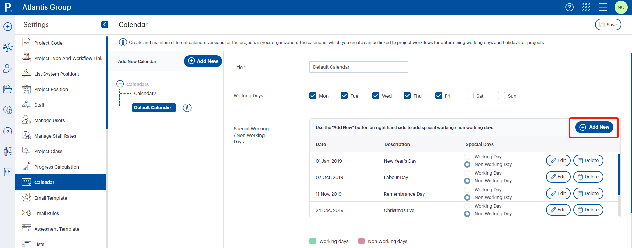
Task: Open the dashboard gauge icon in left rail
Action: click(x=8, y=131)
